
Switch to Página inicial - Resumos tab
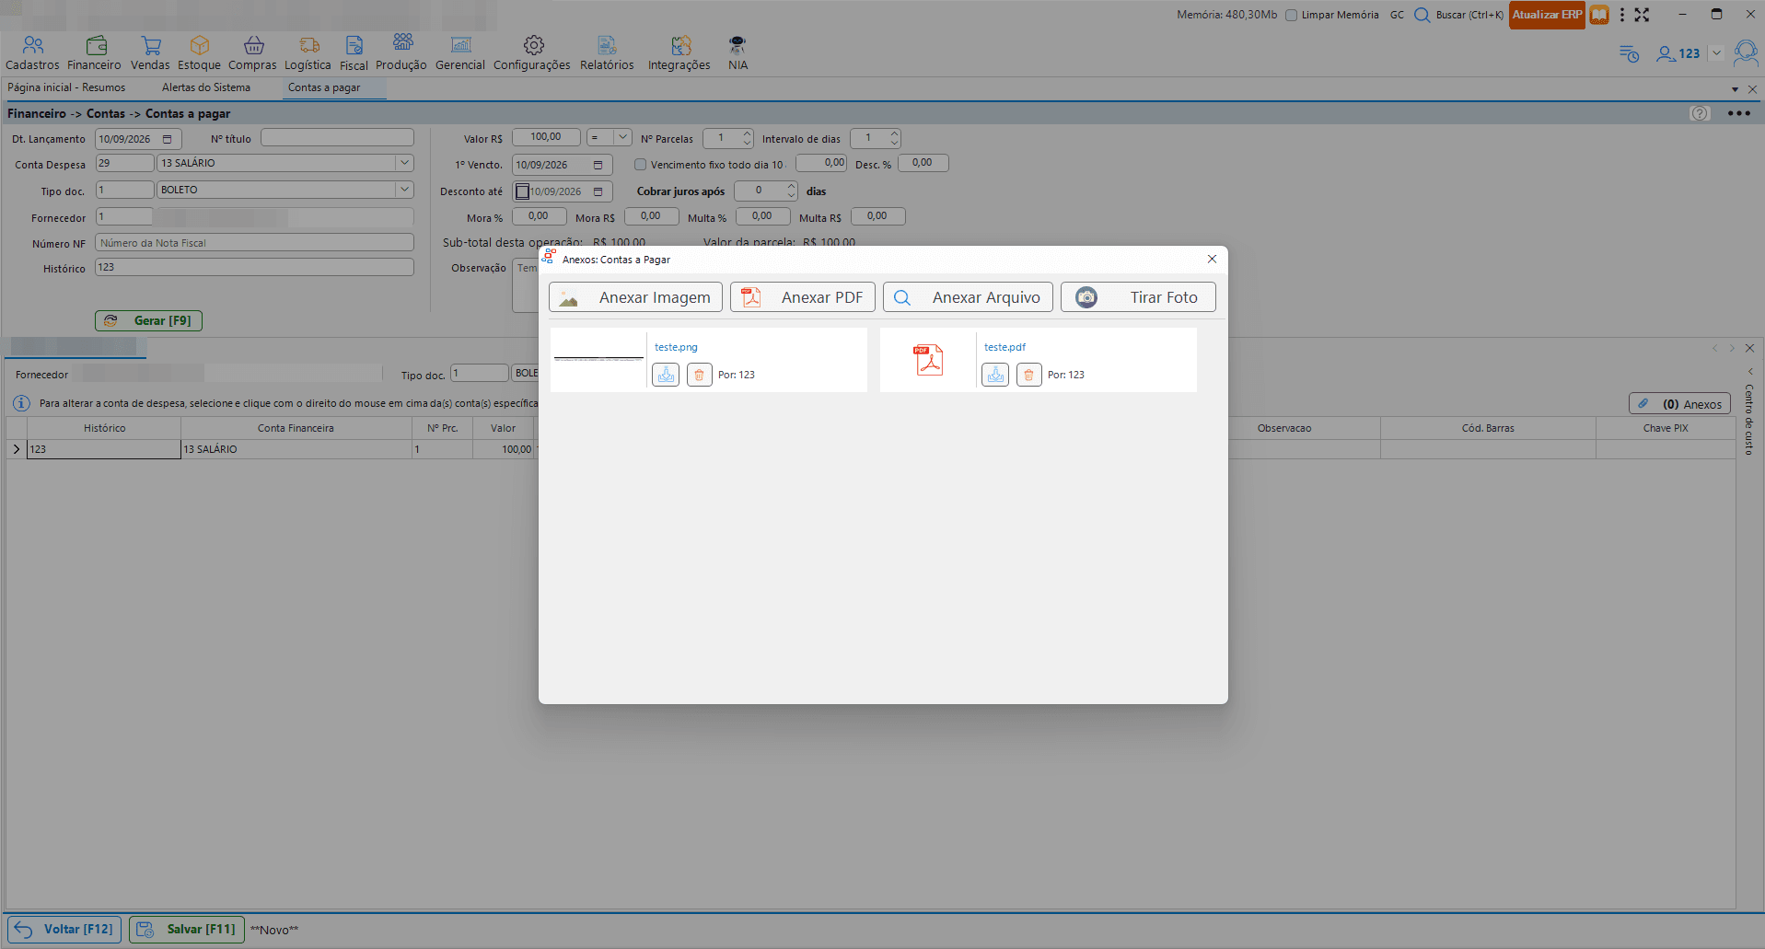coord(66,87)
